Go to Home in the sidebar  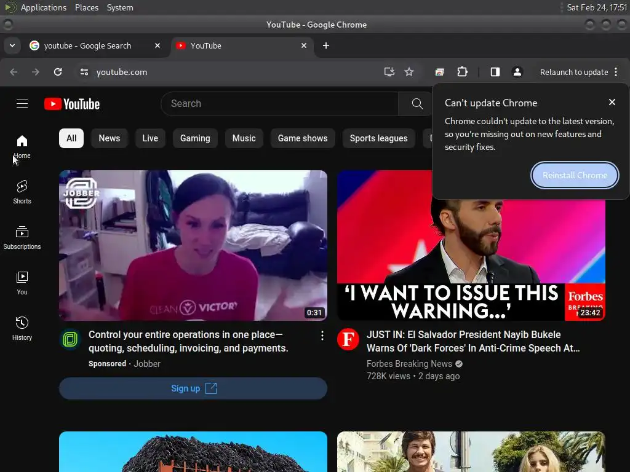(22, 146)
